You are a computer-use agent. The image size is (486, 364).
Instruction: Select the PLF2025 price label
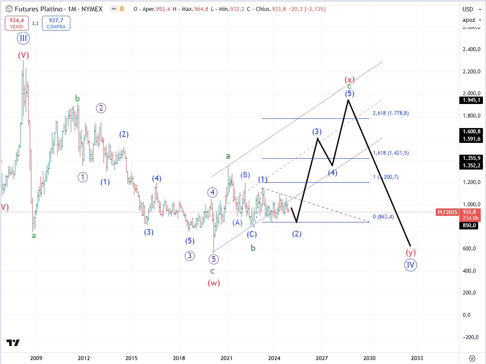click(447, 212)
